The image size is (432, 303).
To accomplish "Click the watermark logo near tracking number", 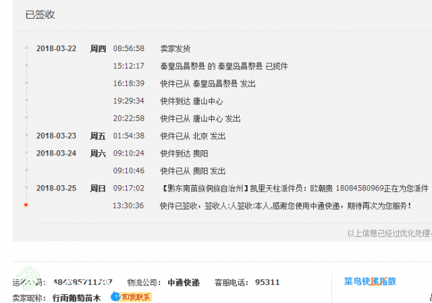I will (x=28, y=278).
